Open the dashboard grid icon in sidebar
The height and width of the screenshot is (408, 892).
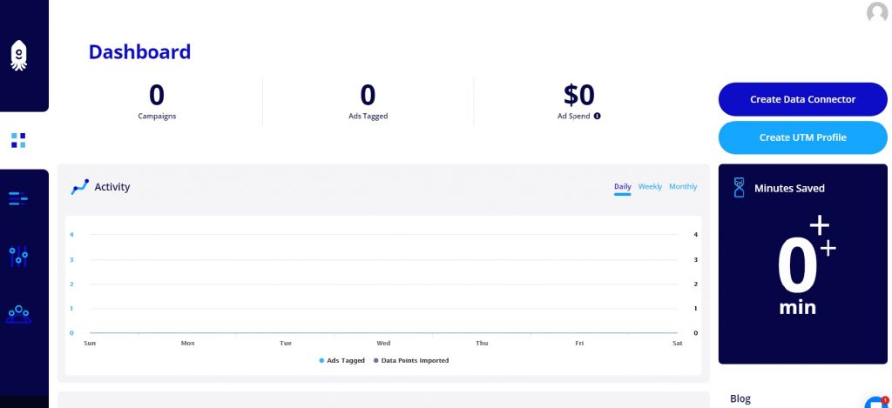tap(18, 140)
